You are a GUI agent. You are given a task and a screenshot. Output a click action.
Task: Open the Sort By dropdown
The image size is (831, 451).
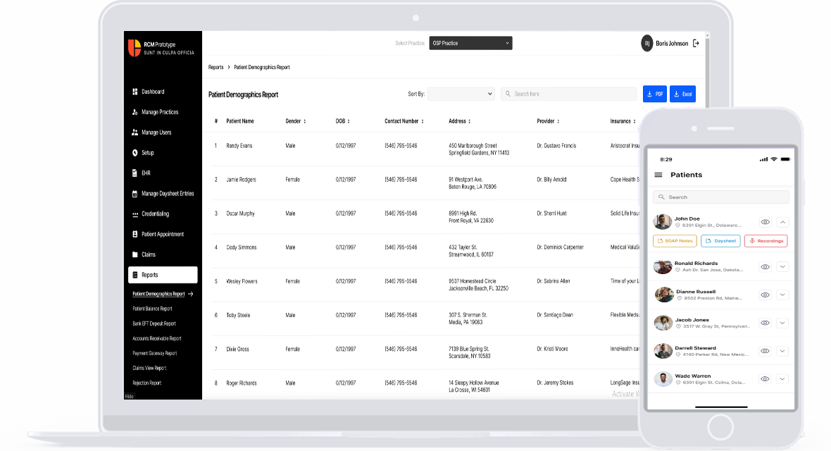point(461,94)
